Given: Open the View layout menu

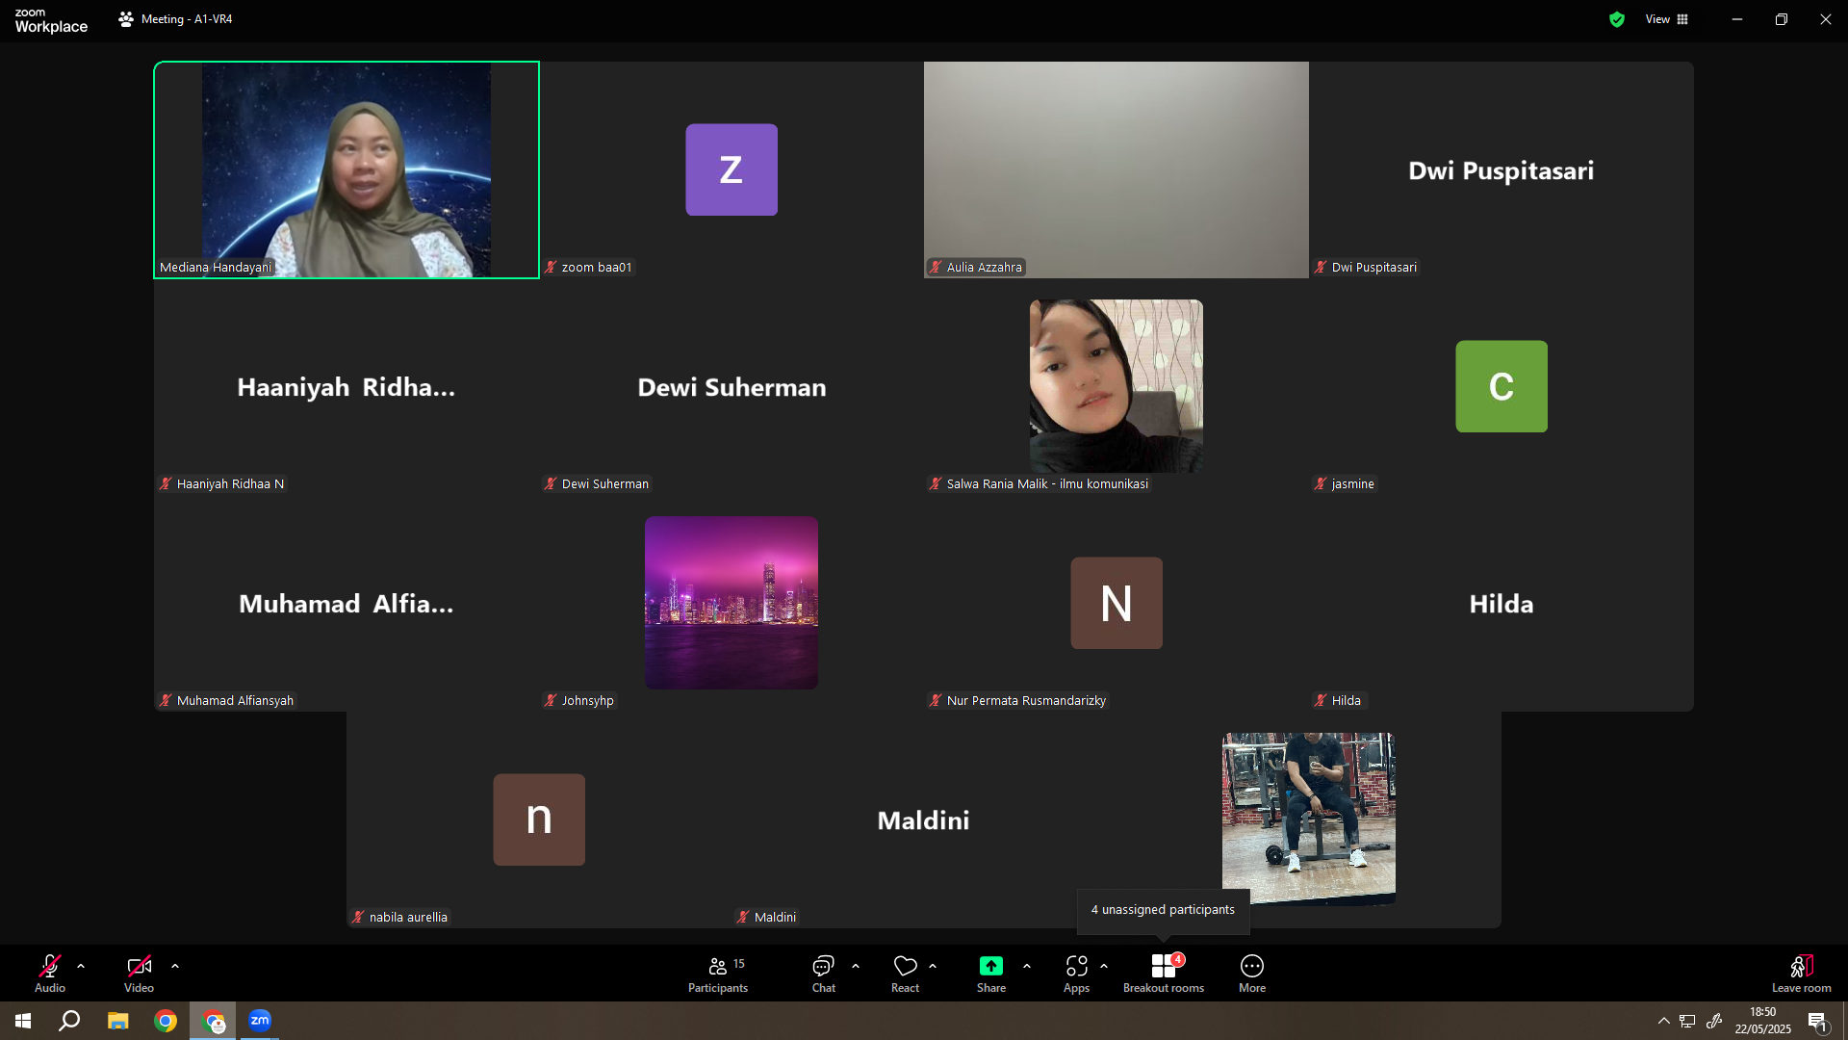Looking at the screenshot, I should (1667, 19).
